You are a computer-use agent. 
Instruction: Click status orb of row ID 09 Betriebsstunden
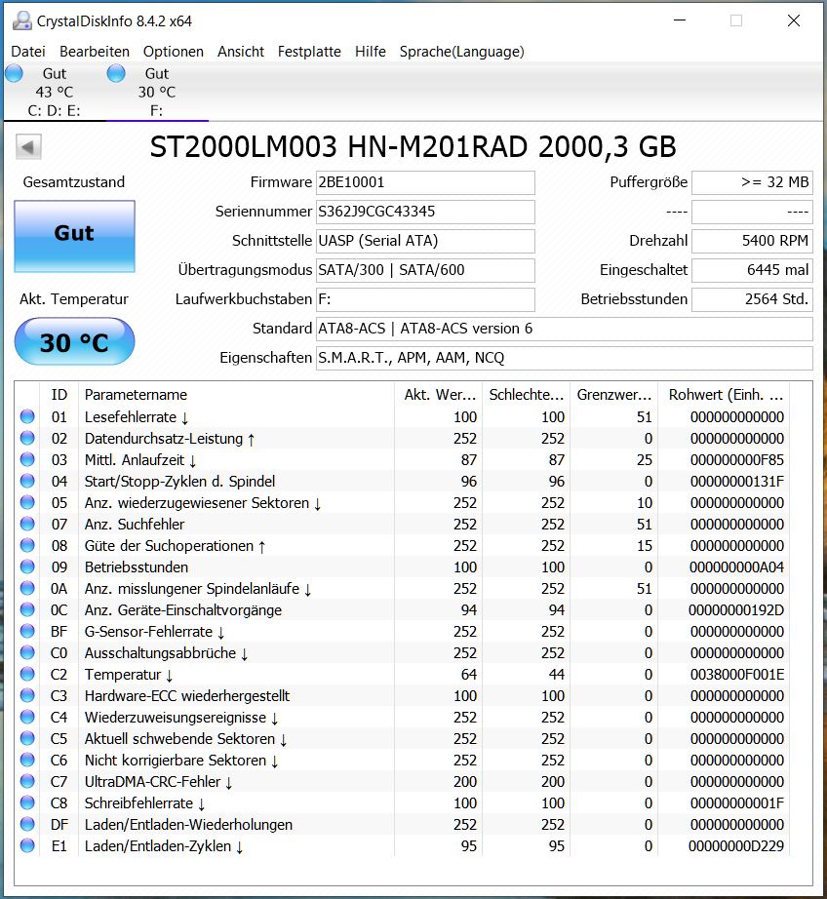27,567
